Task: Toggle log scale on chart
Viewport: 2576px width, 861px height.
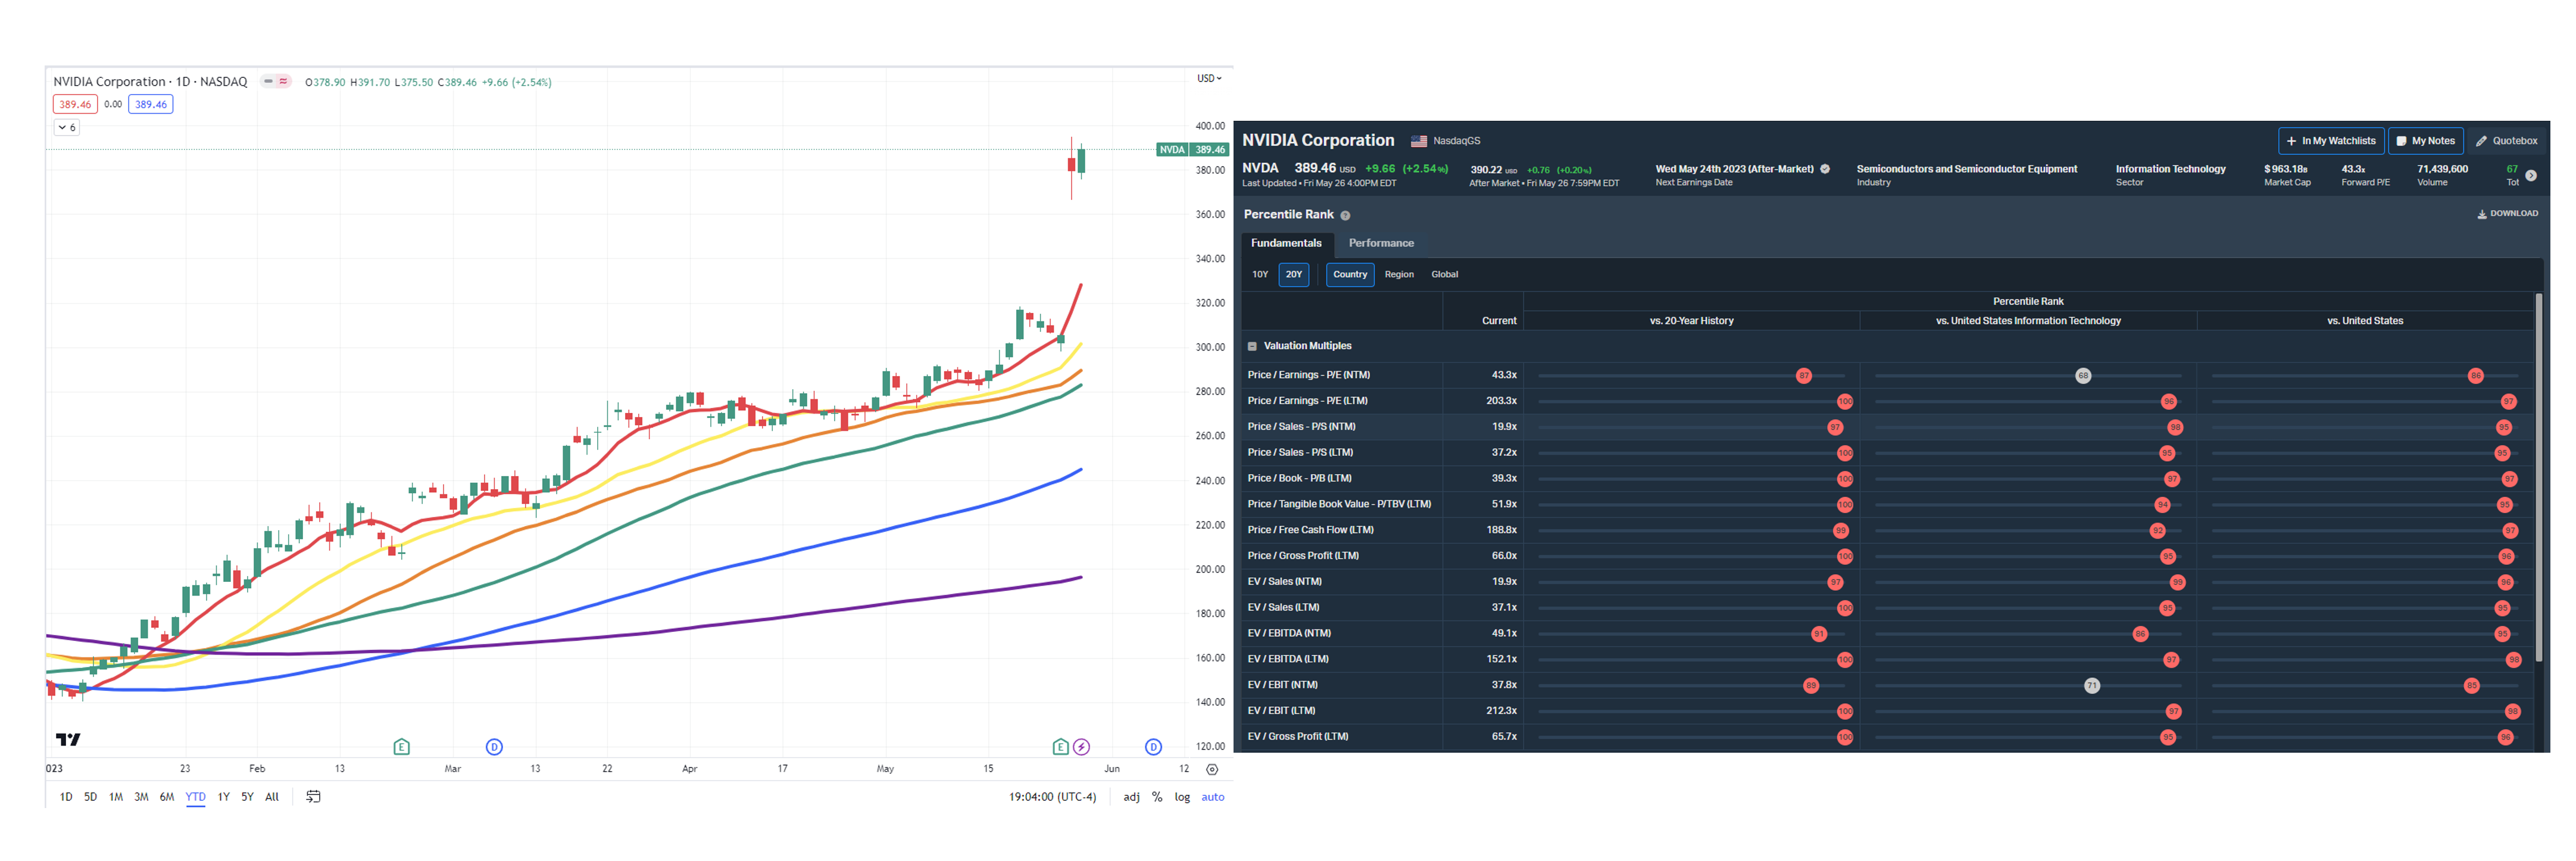Action: pos(1182,797)
